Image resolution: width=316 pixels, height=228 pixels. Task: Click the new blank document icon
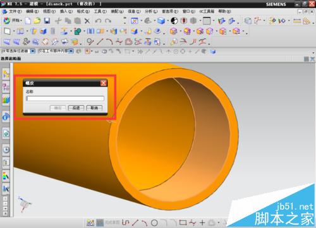28,21
